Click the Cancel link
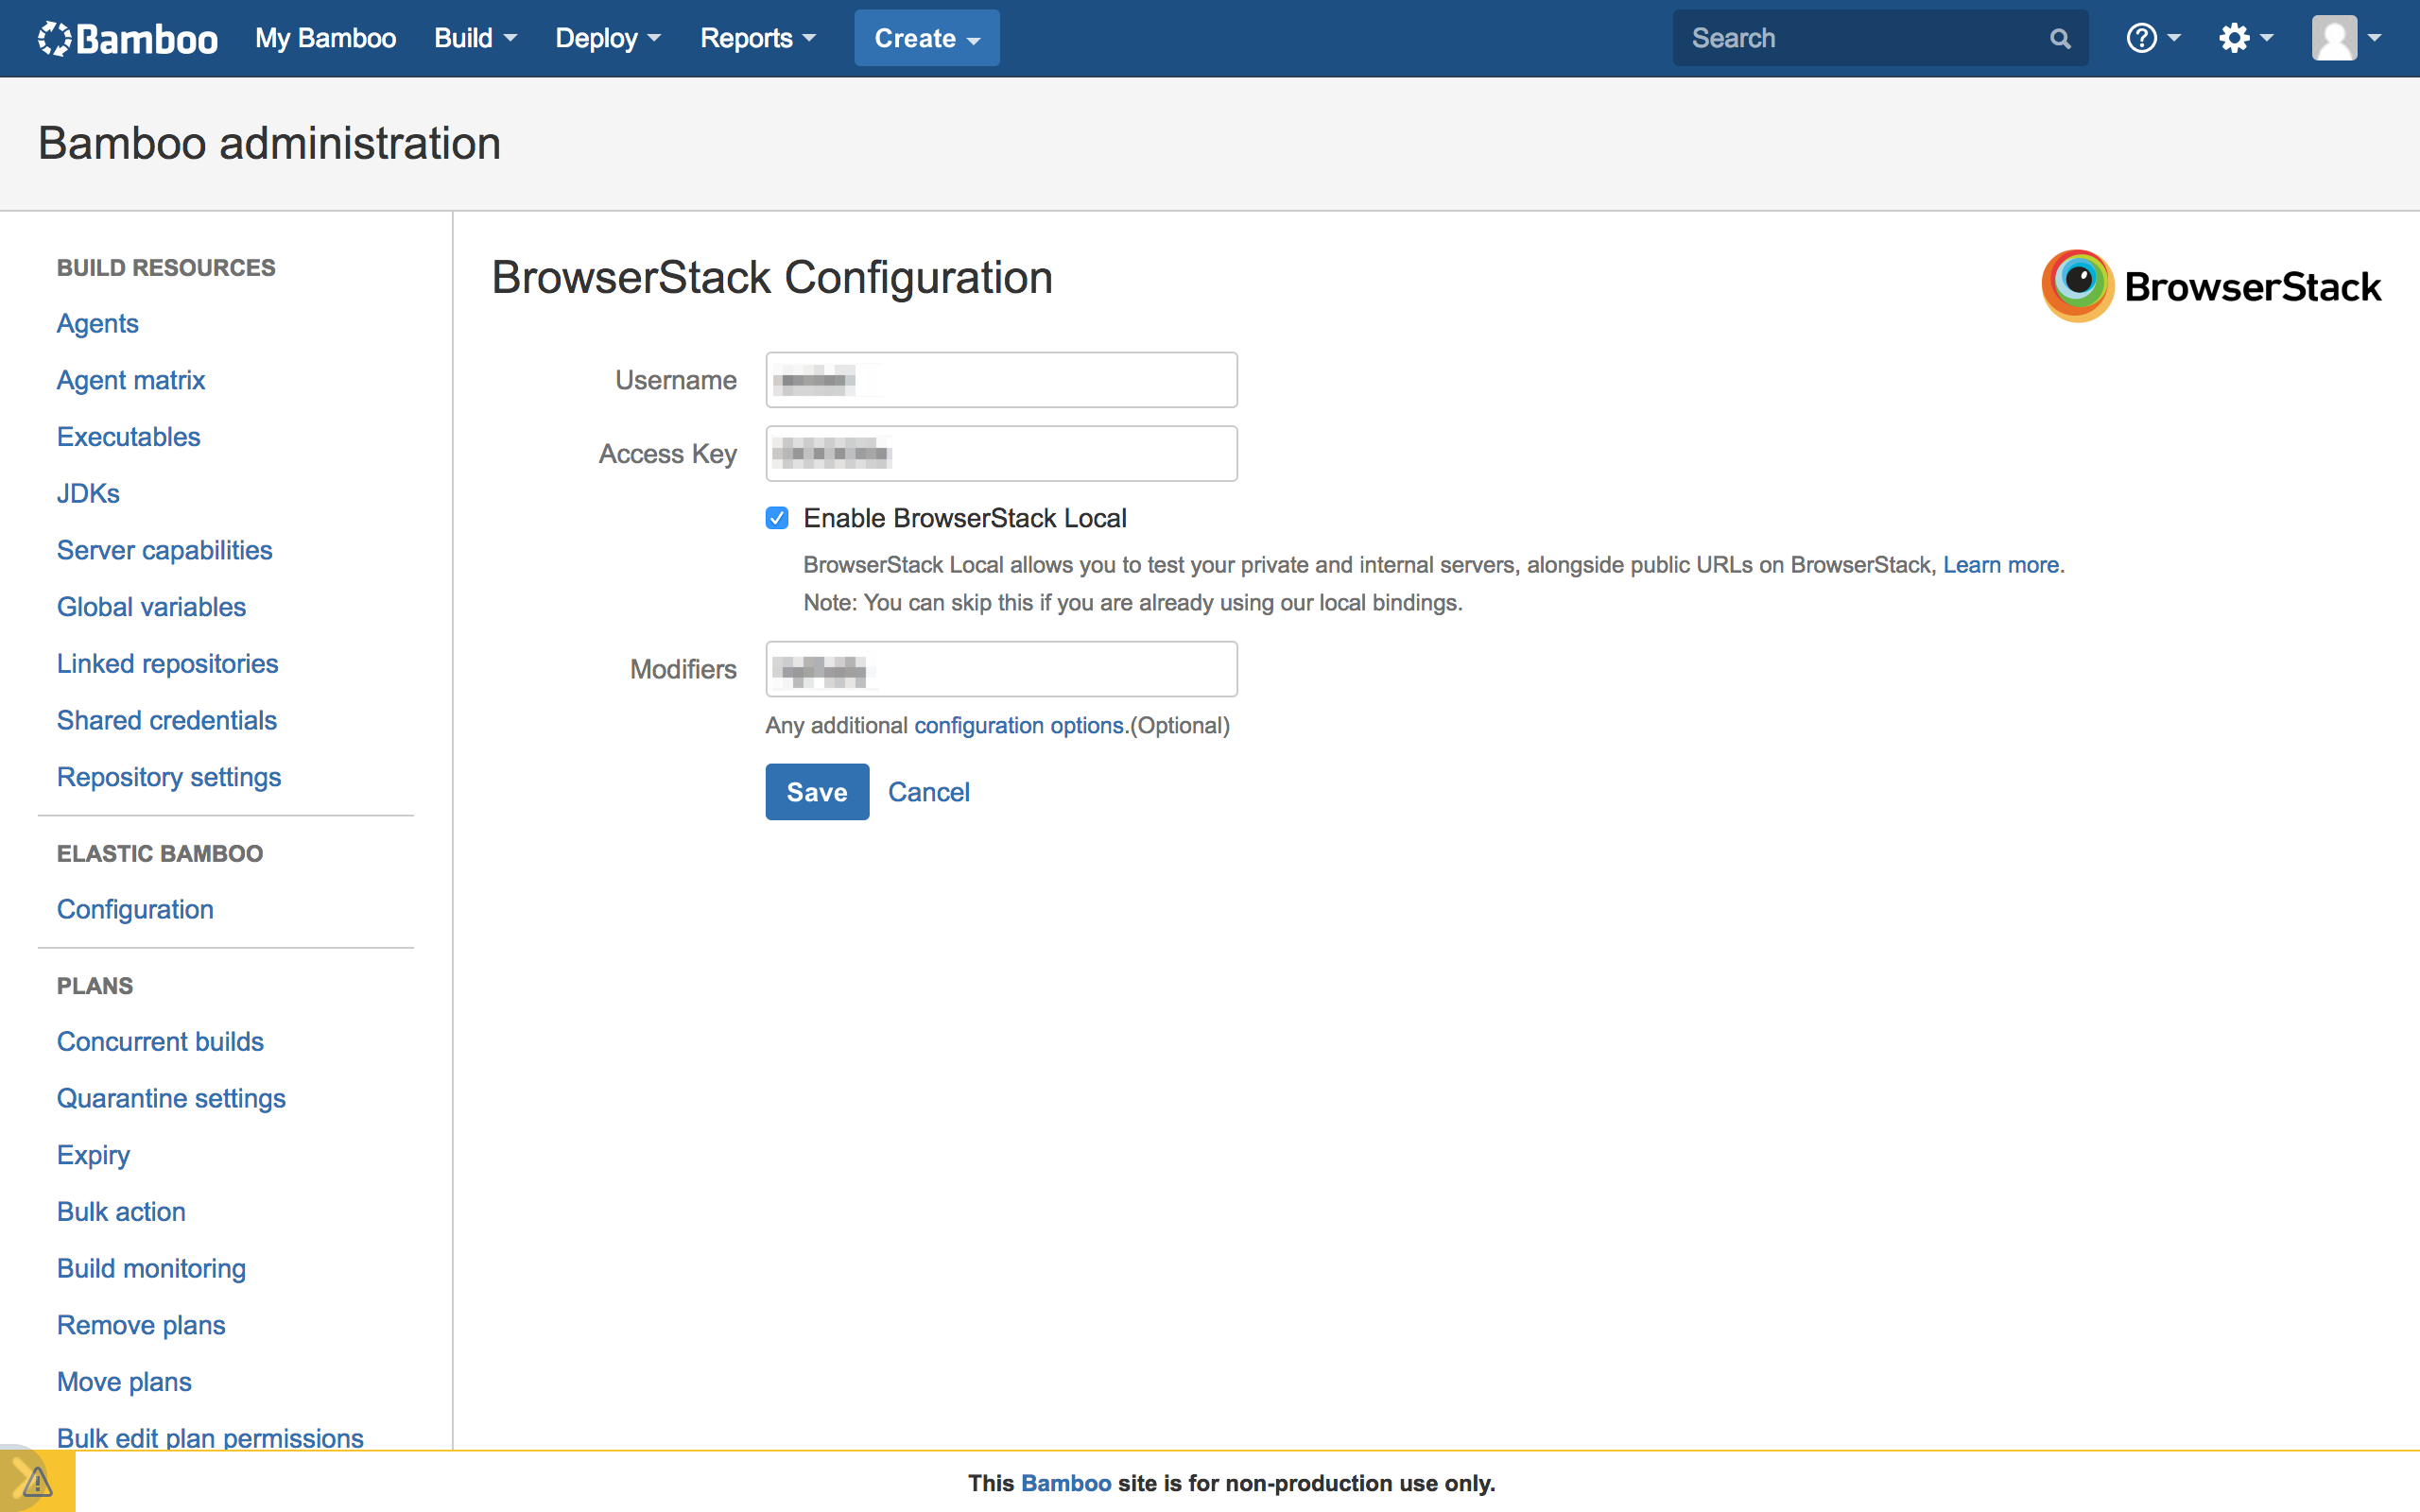 pyautogui.click(x=928, y=792)
